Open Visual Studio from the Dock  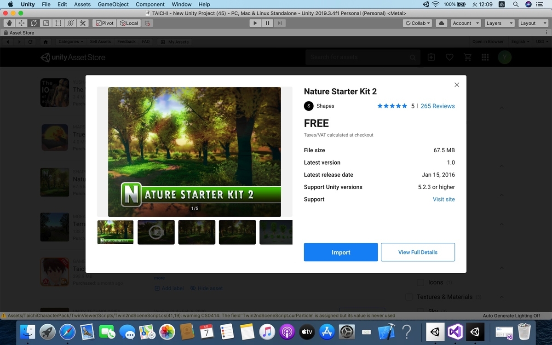click(x=454, y=332)
